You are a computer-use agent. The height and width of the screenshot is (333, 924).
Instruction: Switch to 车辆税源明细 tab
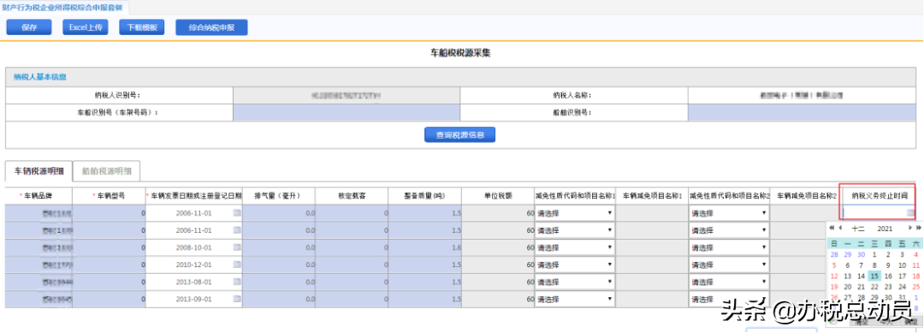[x=38, y=171]
